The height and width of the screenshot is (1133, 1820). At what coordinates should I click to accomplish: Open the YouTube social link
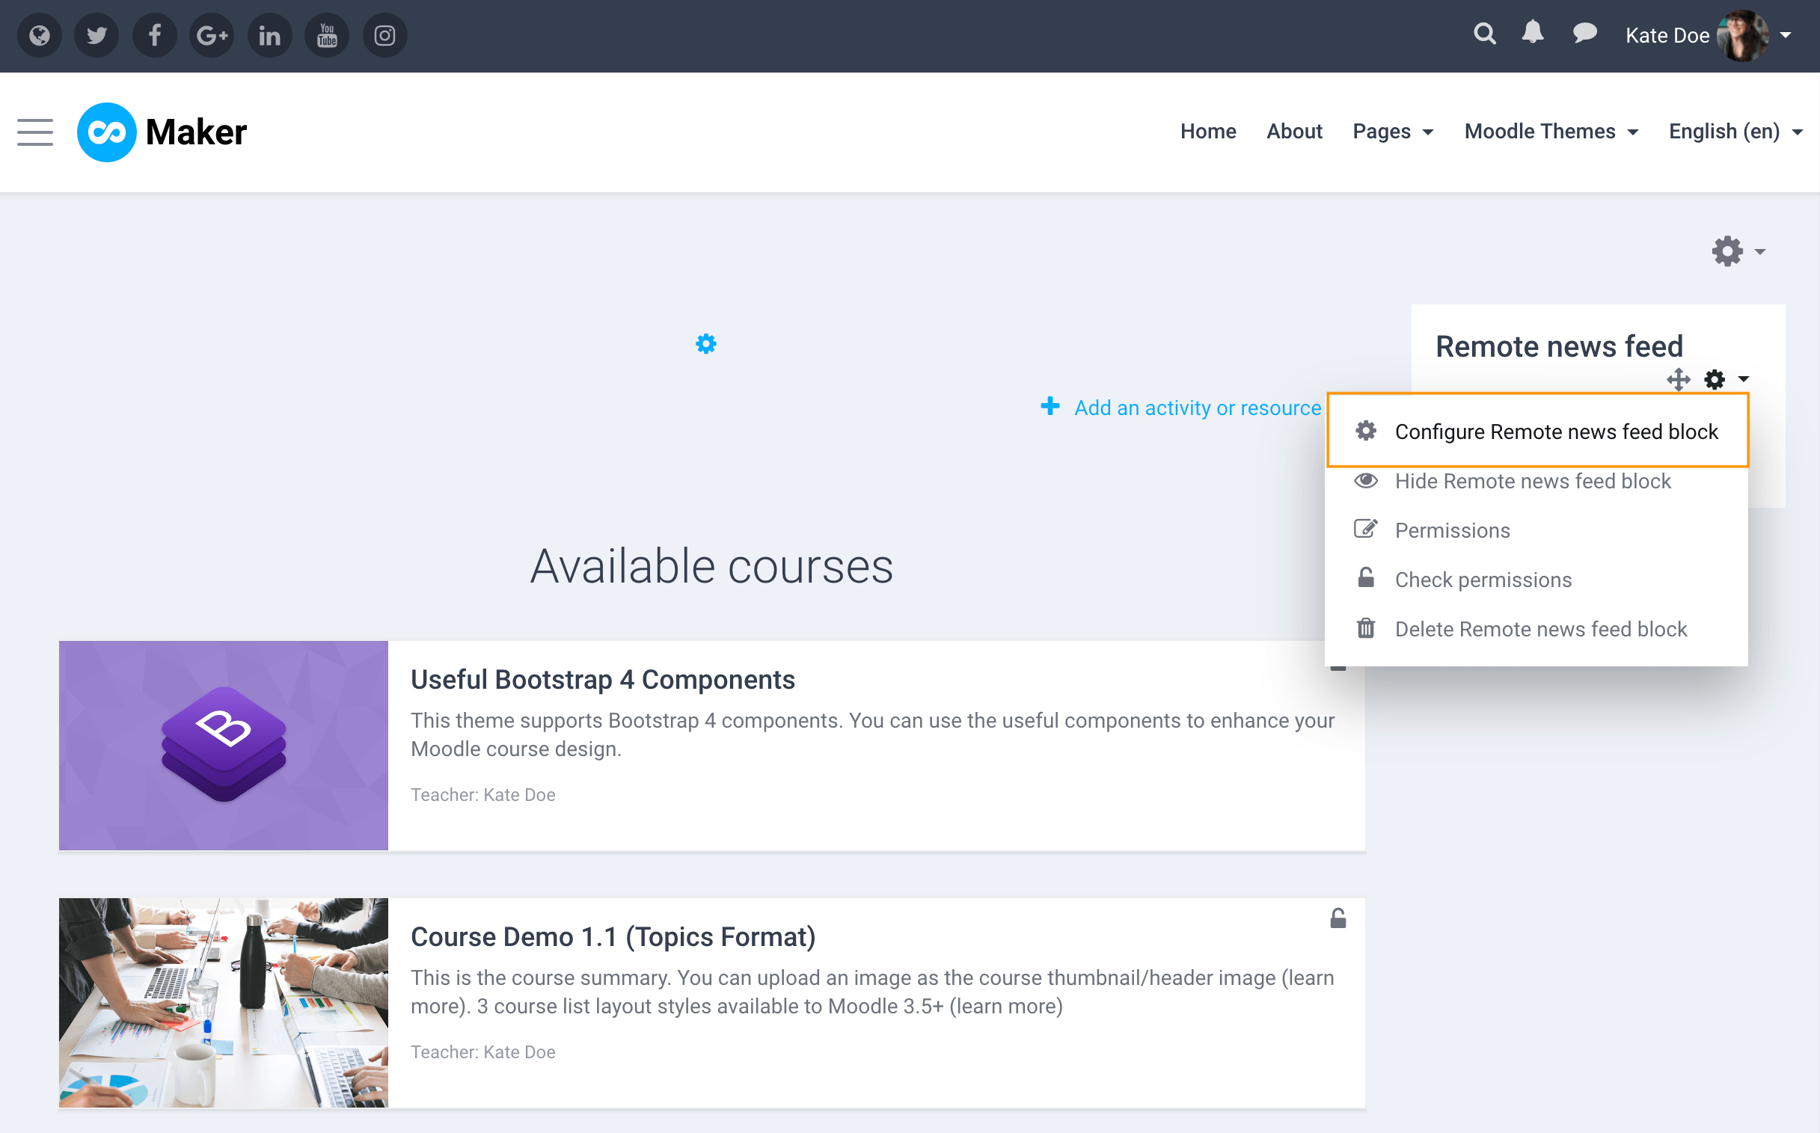(x=327, y=34)
